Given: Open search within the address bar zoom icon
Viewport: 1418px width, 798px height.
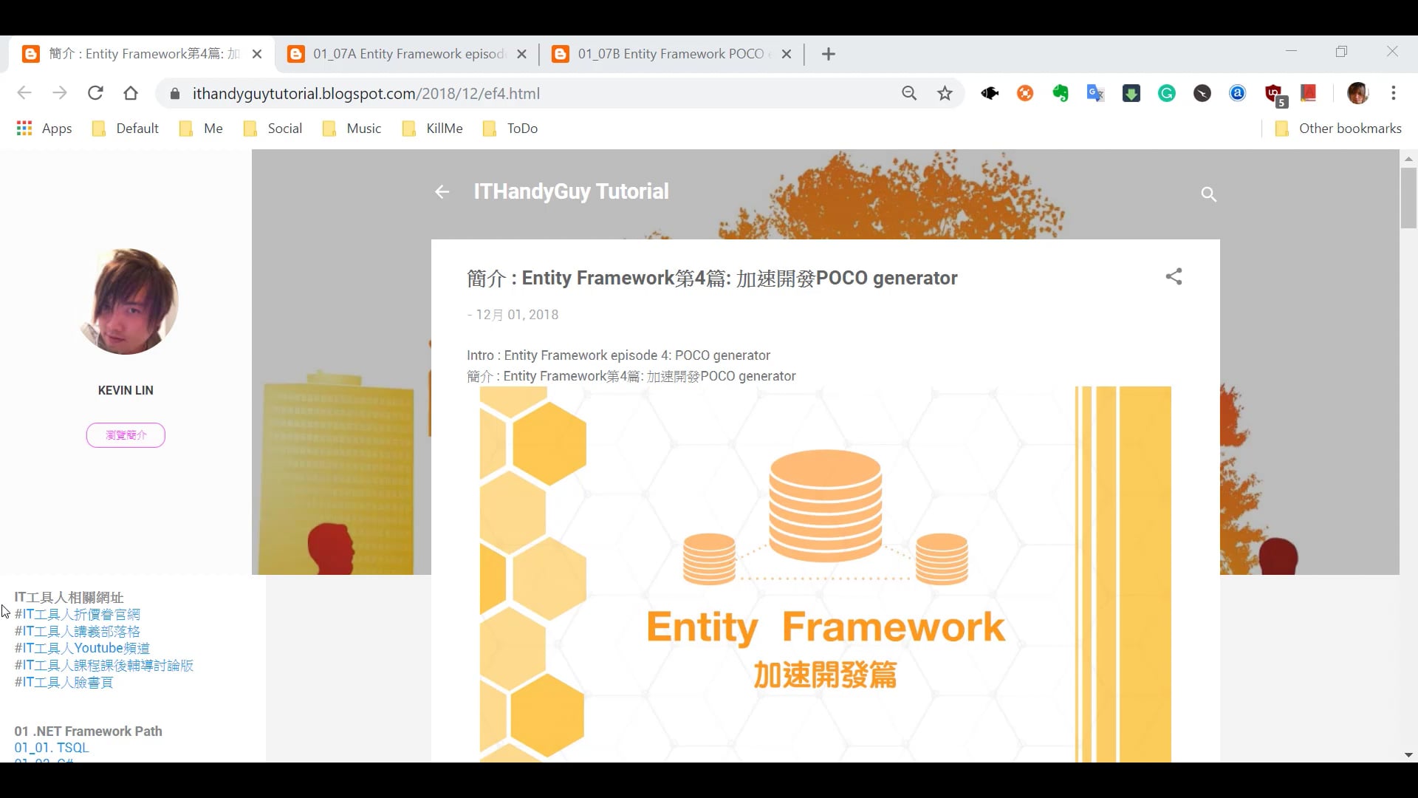Looking at the screenshot, I should click(909, 93).
